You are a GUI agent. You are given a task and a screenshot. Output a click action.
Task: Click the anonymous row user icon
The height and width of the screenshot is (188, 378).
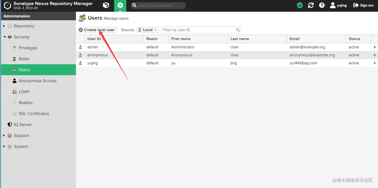pyautogui.click(x=80, y=55)
